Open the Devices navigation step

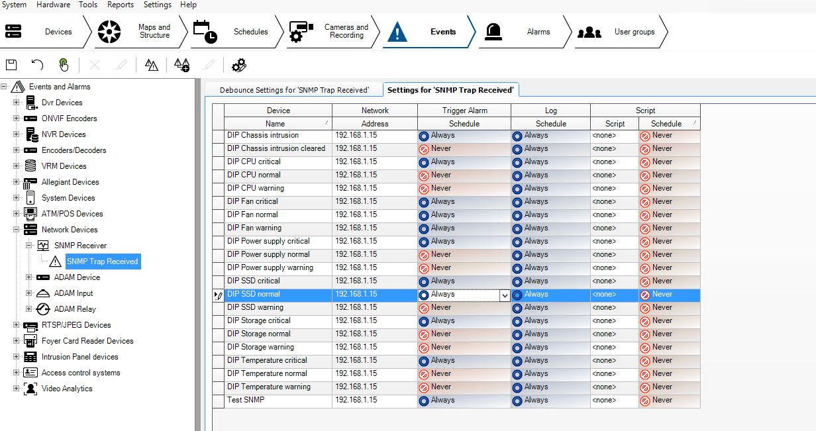46,32
